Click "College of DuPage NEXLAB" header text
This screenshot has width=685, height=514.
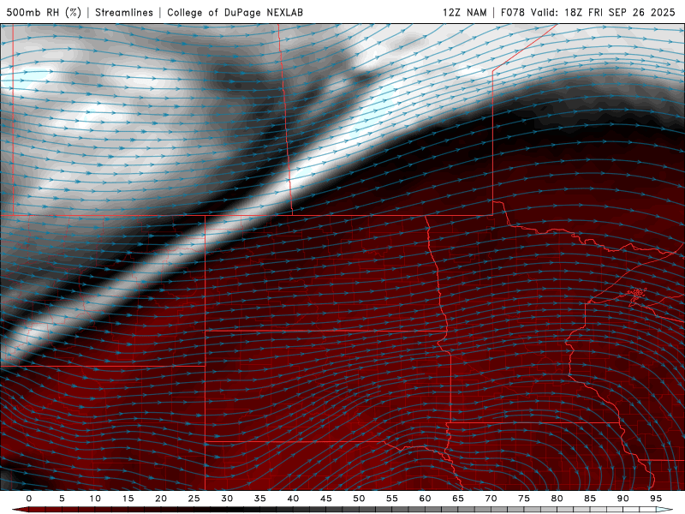(235, 12)
